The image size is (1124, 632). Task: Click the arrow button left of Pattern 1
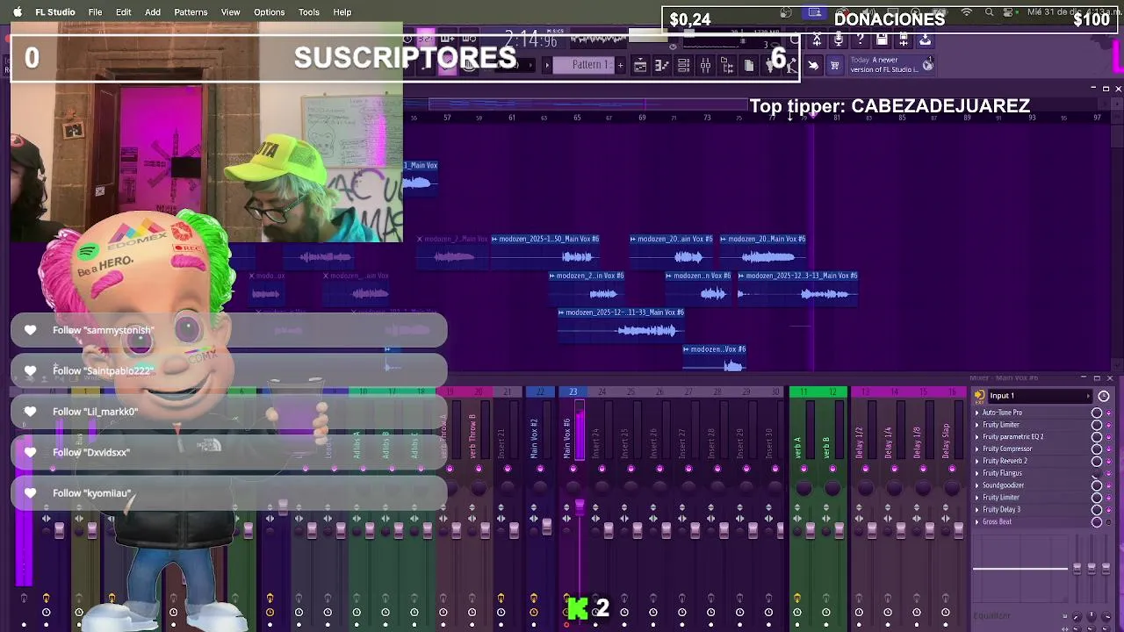coord(547,65)
